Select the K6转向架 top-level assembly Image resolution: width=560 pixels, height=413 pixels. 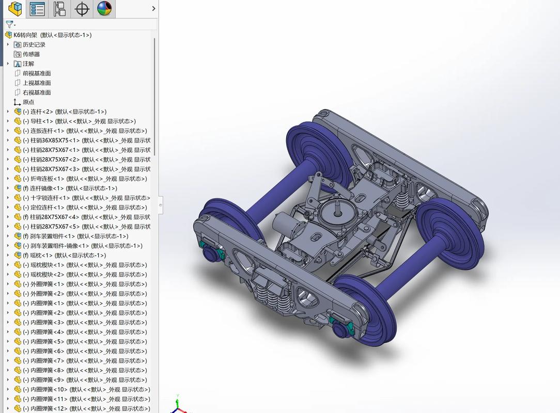(31, 35)
